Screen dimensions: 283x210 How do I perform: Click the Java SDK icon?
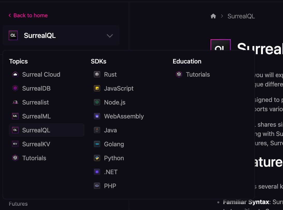[97, 130]
